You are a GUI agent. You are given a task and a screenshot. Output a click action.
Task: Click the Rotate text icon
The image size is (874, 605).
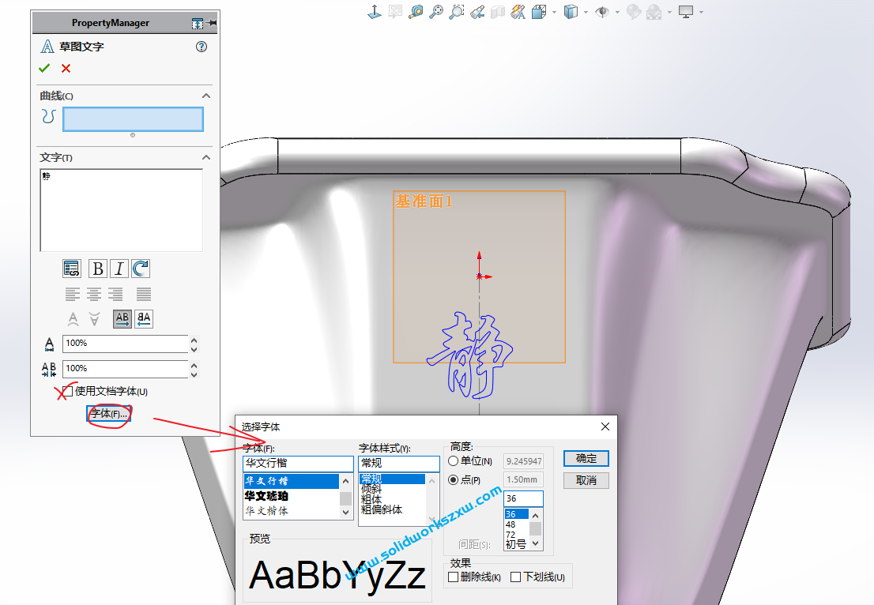141,269
